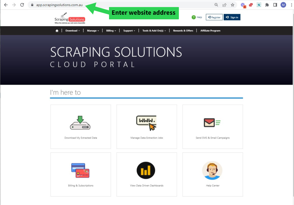
Task: Click the Home icon in navigation bar
Action: [x=57, y=31]
